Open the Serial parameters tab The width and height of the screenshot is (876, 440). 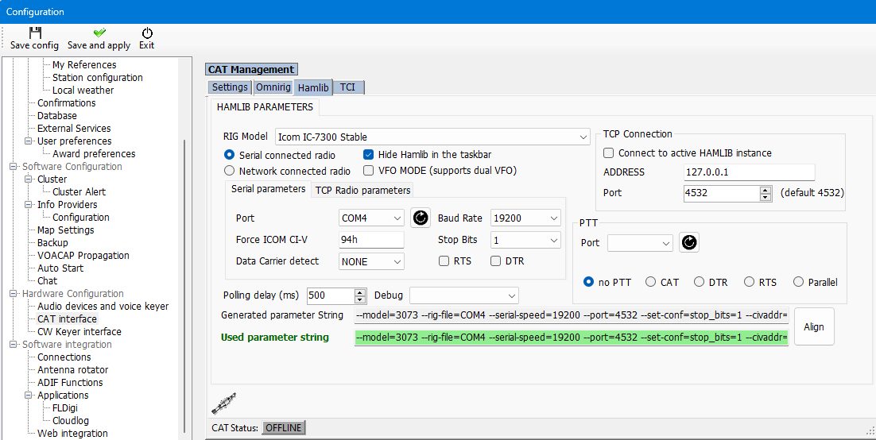pyautogui.click(x=268, y=189)
